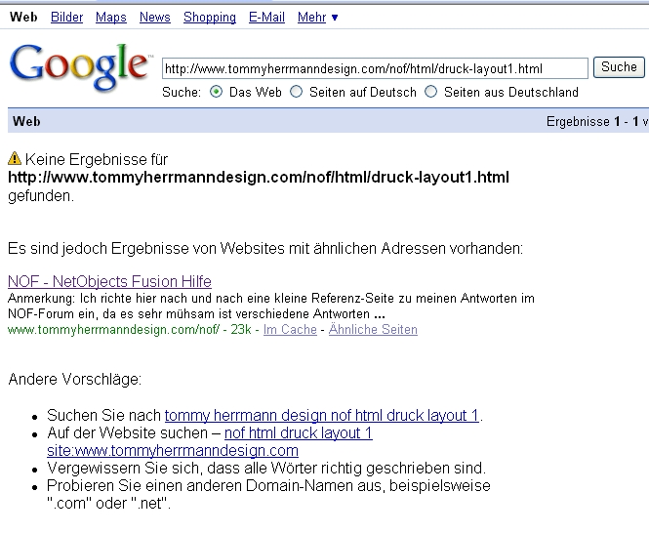Screen dimensions: 649x533
Task: Select the 'Das Web' radio button
Action: point(217,92)
